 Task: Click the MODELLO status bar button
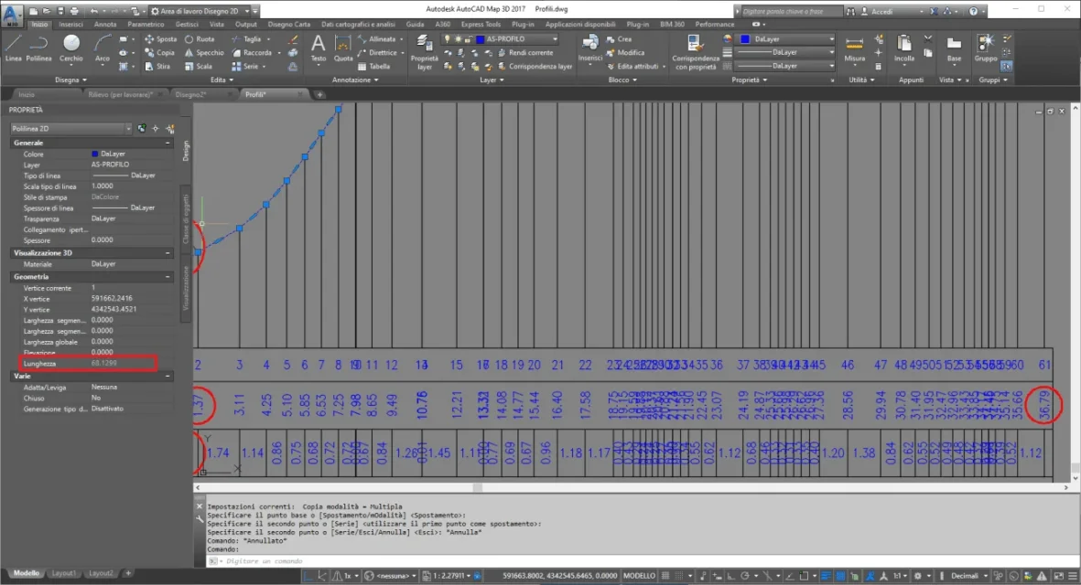[639, 576]
